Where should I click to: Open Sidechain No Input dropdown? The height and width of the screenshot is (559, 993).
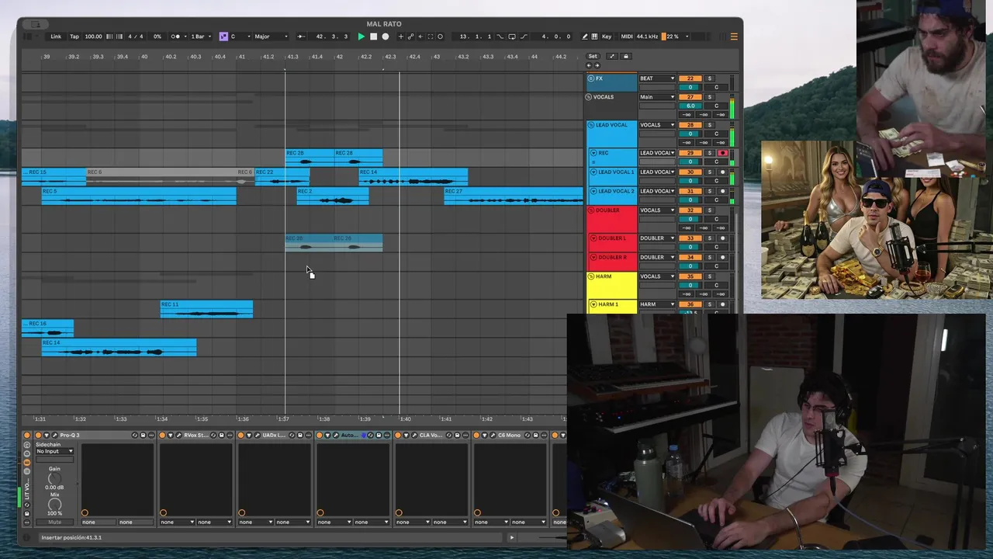pyautogui.click(x=55, y=451)
